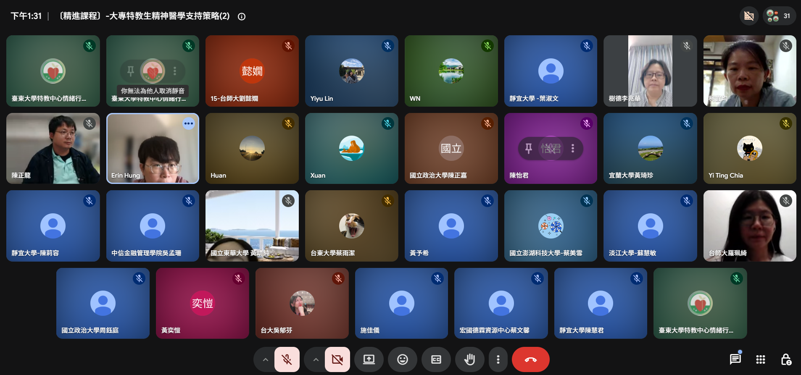The height and width of the screenshot is (375, 801).
Task: Click muted mic icon on WN tile
Action: (487, 46)
